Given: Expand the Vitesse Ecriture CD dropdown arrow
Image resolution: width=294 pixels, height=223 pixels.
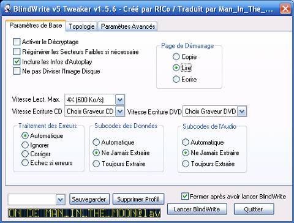Looking at the screenshot, I should point(120,112).
